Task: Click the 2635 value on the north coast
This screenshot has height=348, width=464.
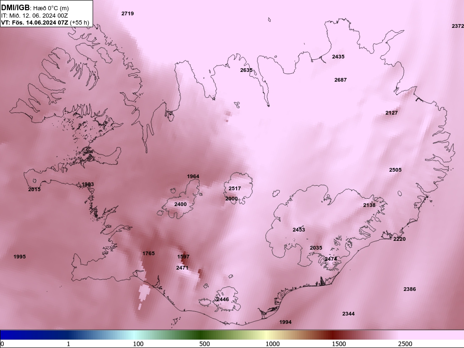Action: click(x=246, y=70)
